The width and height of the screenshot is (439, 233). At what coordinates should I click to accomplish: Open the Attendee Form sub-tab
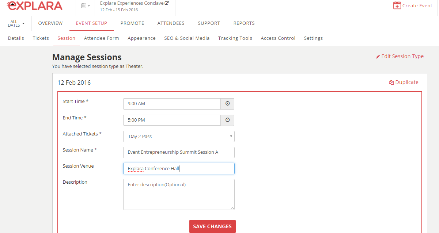102,38
